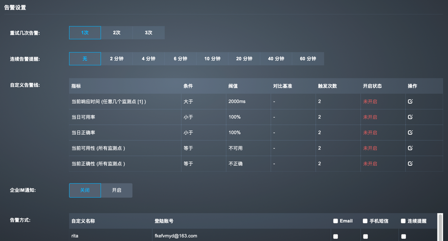
Task: Set continuous reminder to 6 分钟
Action: (180, 59)
